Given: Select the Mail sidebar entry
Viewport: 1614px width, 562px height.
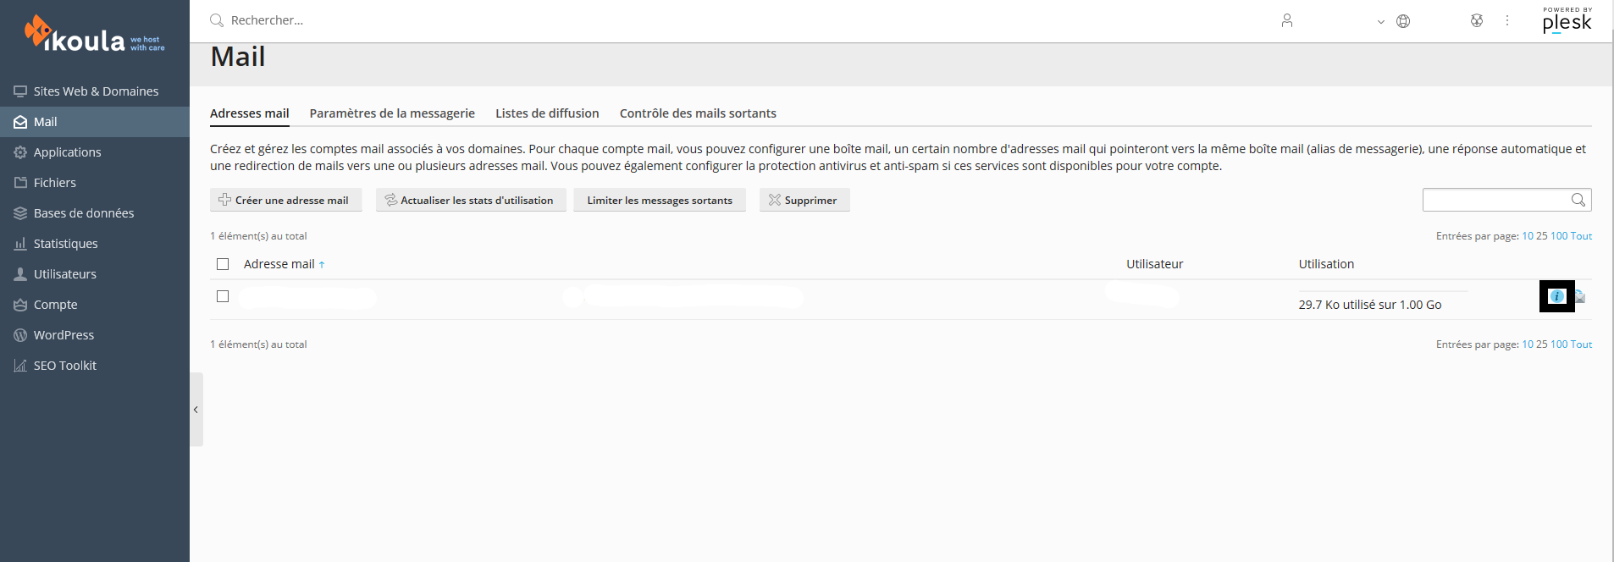Looking at the screenshot, I should click(95, 122).
